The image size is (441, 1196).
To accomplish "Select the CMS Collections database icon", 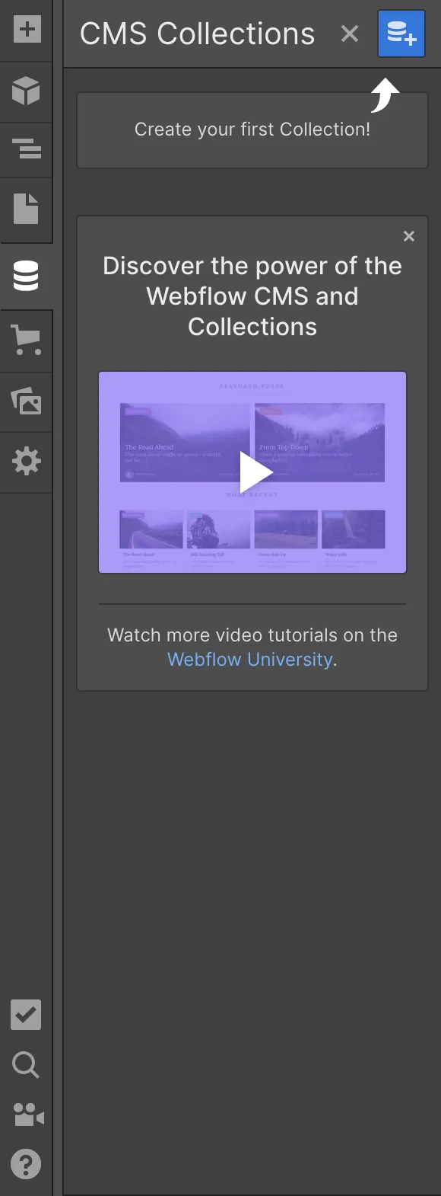I will (26, 276).
